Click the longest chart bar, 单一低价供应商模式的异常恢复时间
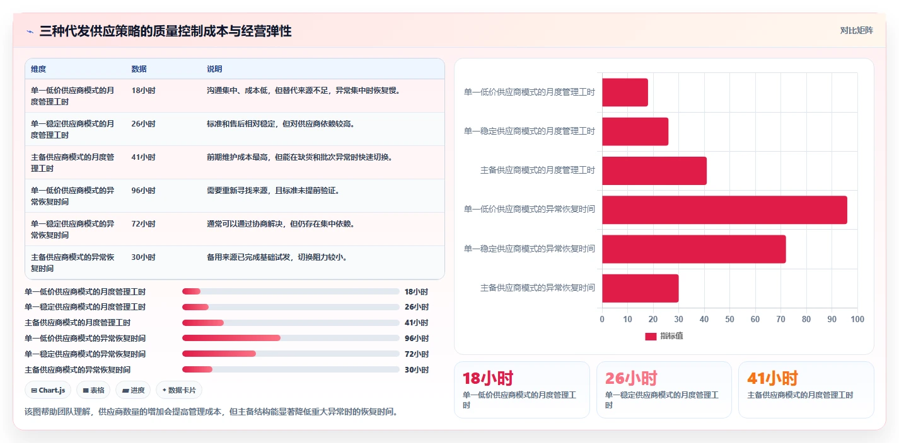Viewport: 899px width, 443px height. pos(724,210)
